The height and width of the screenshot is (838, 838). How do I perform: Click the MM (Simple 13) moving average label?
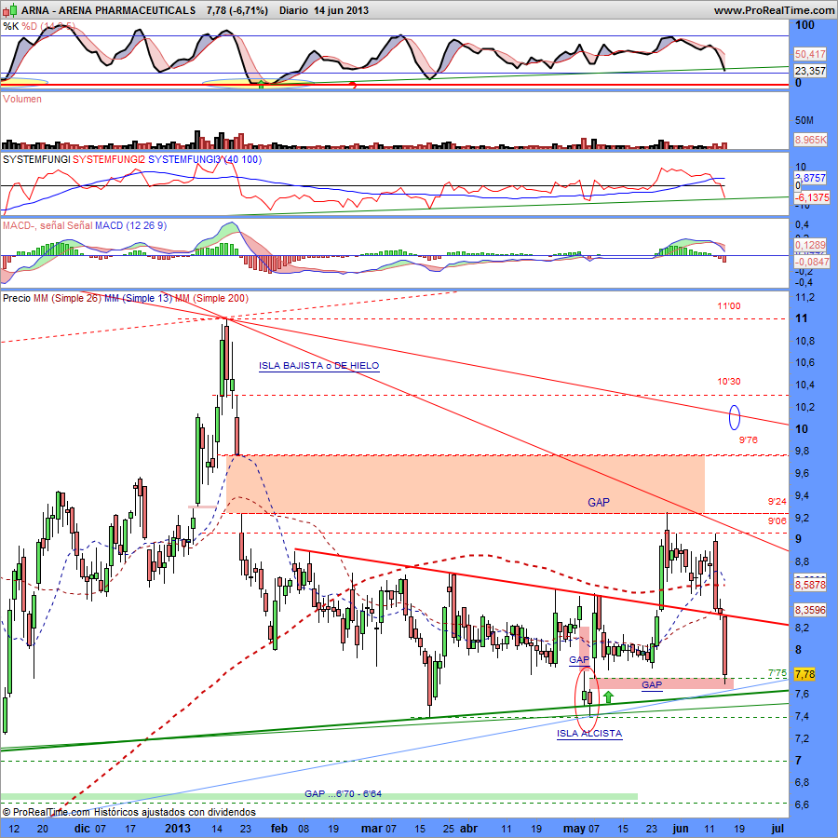pyautogui.click(x=139, y=298)
